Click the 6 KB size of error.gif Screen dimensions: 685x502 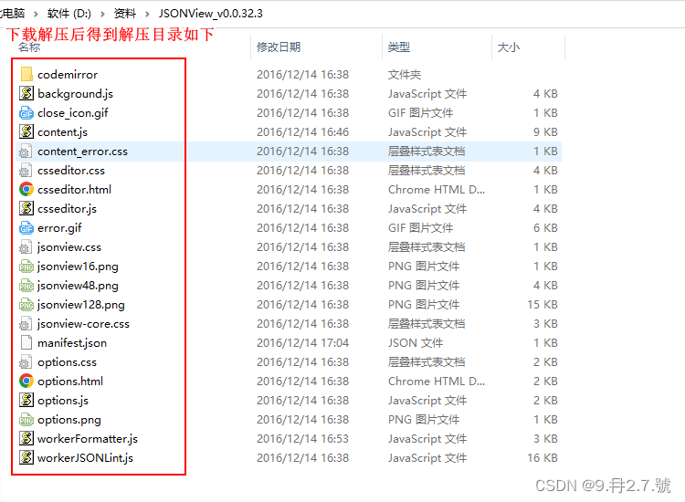(x=545, y=228)
